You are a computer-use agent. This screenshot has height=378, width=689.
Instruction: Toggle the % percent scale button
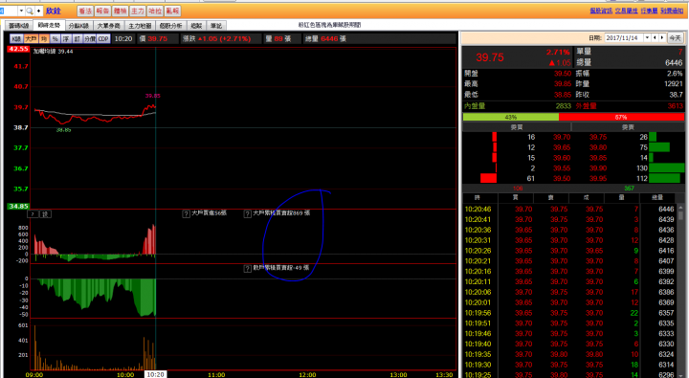coord(55,39)
